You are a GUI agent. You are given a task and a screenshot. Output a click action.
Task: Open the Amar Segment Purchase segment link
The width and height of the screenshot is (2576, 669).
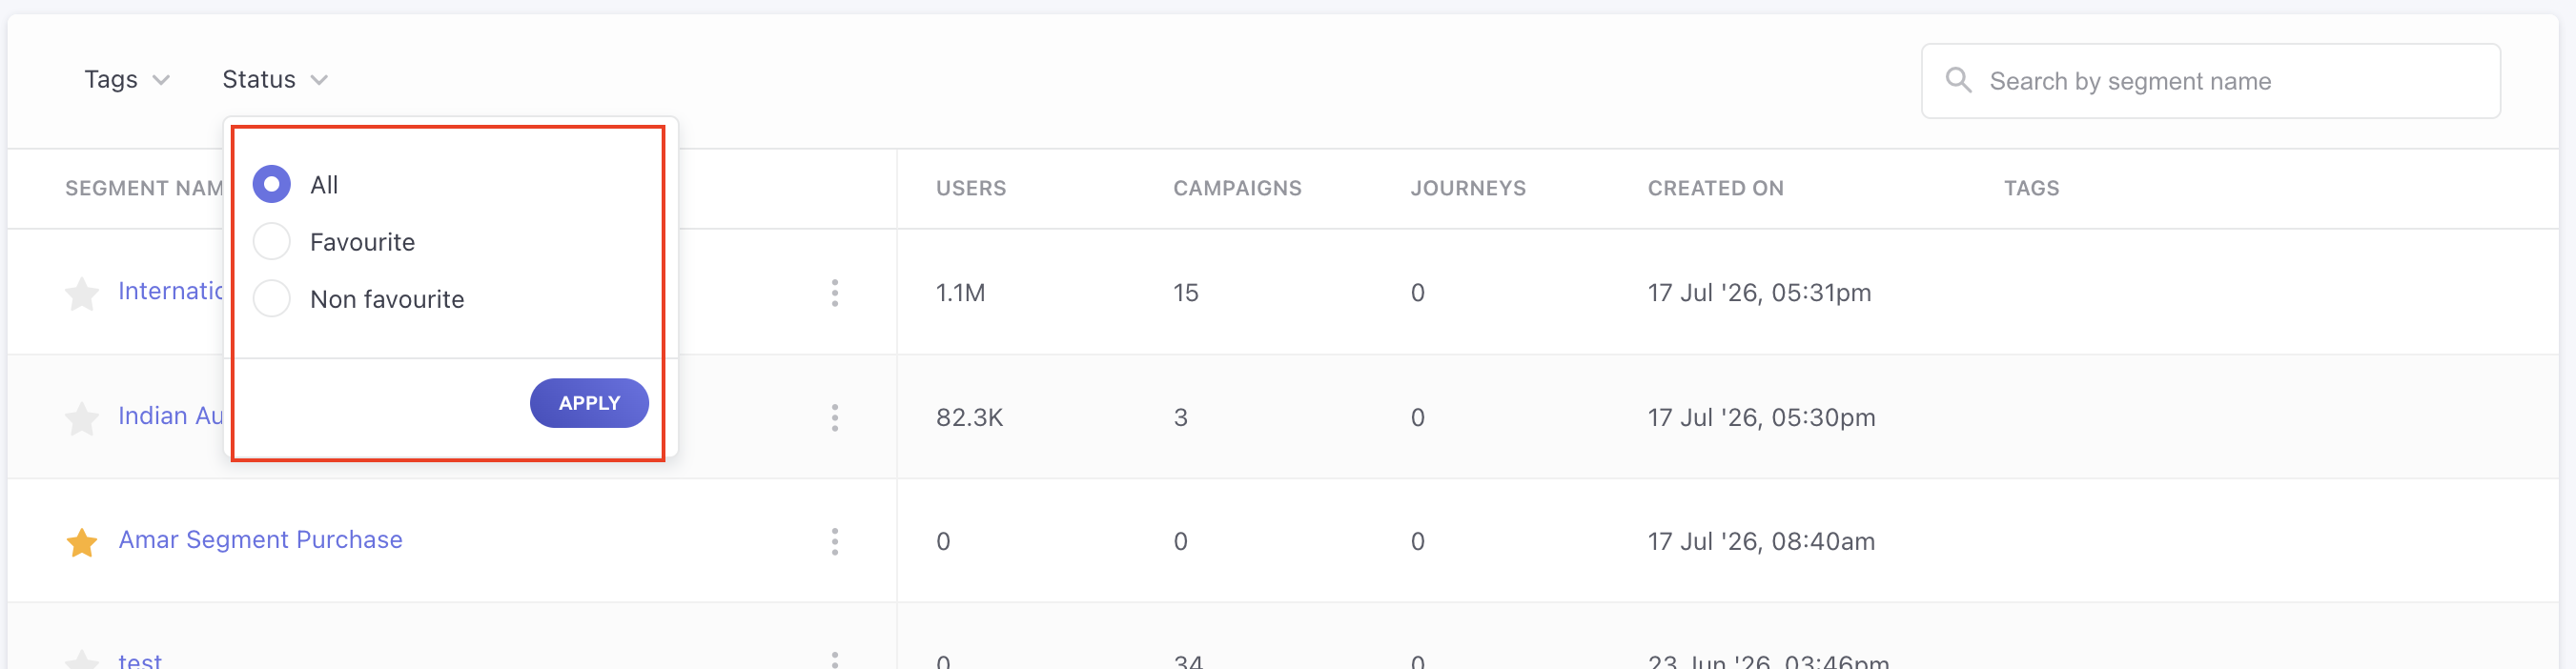(x=260, y=540)
